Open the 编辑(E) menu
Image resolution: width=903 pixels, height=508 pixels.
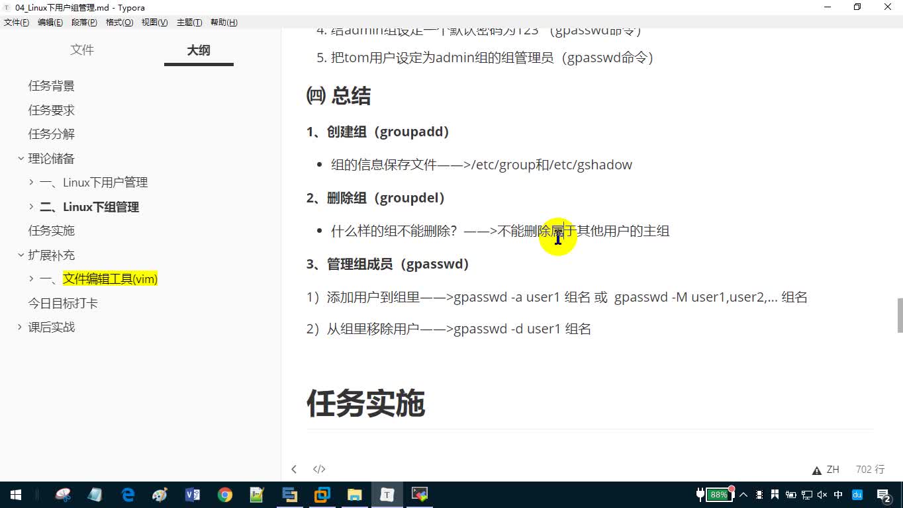(50, 22)
